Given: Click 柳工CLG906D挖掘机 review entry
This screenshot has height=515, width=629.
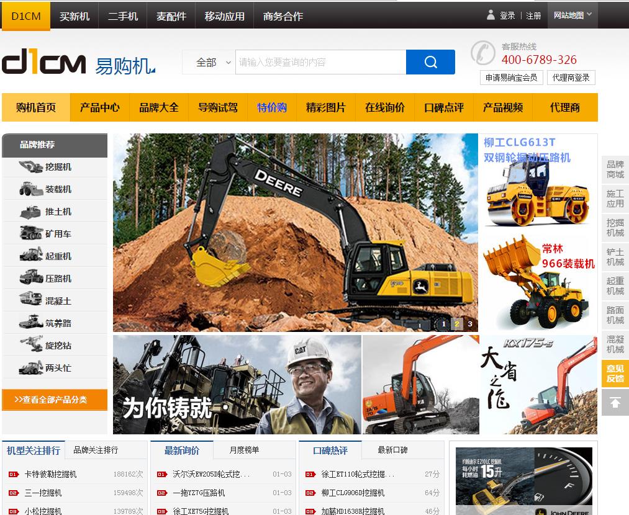Looking at the screenshot, I should [353, 493].
